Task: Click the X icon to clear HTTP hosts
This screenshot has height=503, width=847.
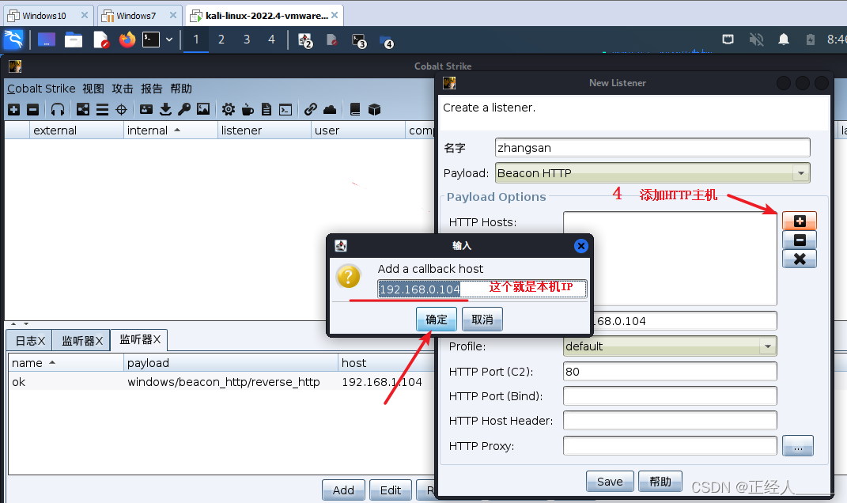Action: (x=799, y=259)
